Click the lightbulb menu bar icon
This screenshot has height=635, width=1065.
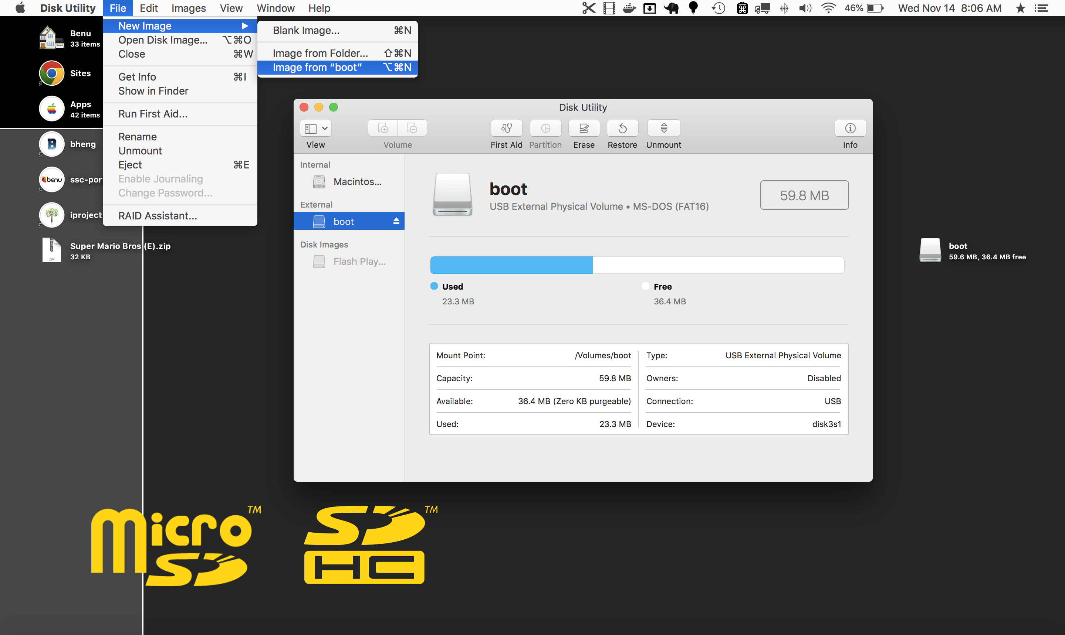coord(693,8)
